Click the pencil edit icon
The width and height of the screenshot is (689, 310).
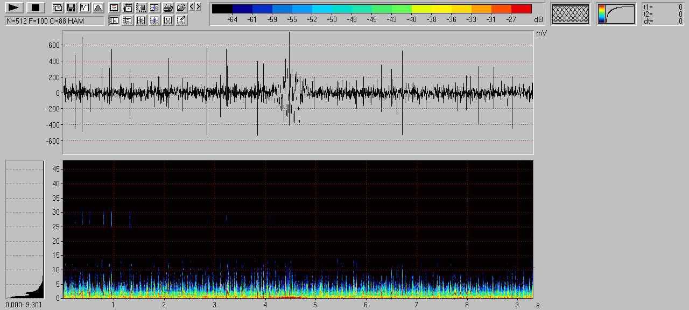click(x=181, y=20)
